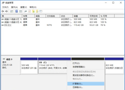The width and height of the screenshot is (125, 90).
Task: Choose 打开(O) in the context menu
Action: coord(86,63)
